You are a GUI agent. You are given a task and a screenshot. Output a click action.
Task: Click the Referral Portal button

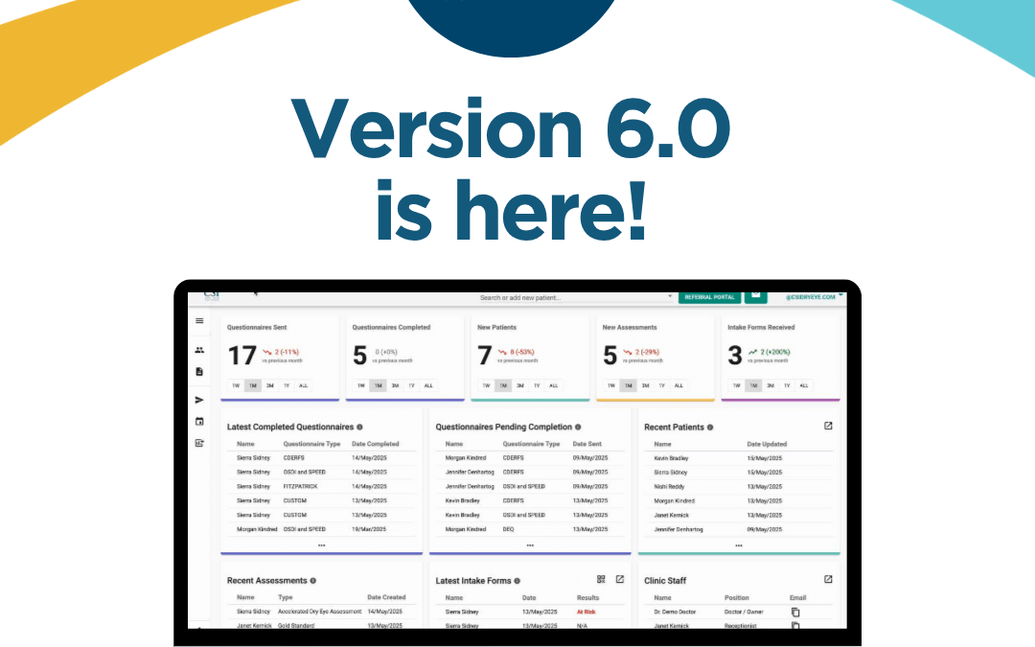tap(709, 297)
